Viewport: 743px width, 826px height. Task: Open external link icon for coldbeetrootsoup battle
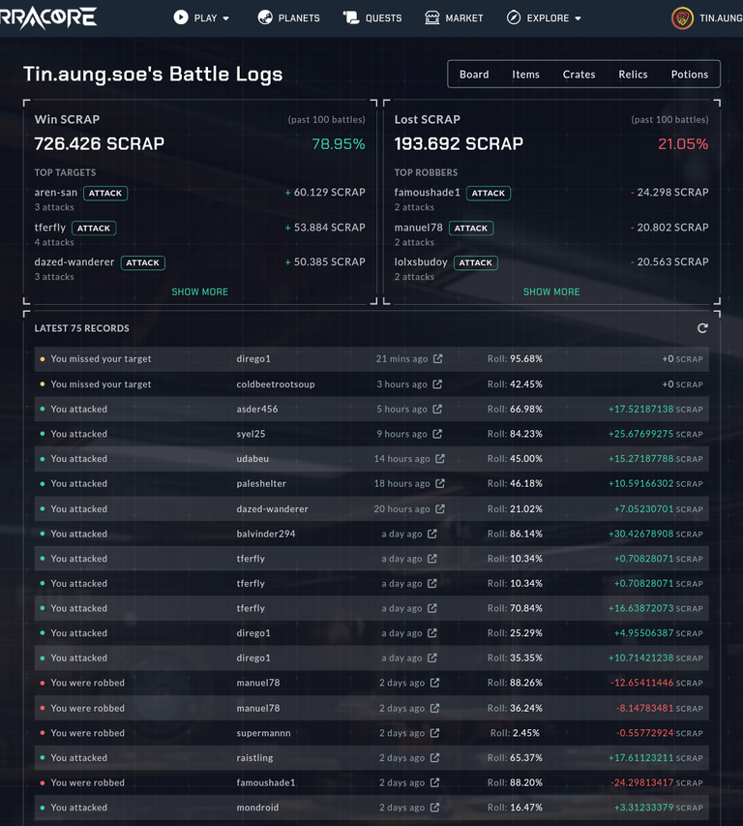tap(437, 384)
